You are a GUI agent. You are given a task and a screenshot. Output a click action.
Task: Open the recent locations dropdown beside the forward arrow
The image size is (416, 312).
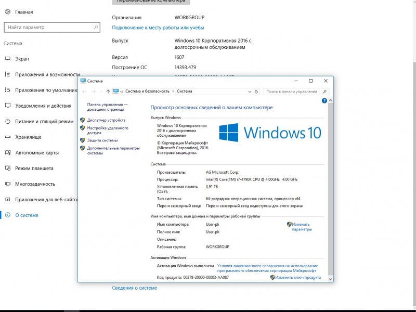click(101, 92)
